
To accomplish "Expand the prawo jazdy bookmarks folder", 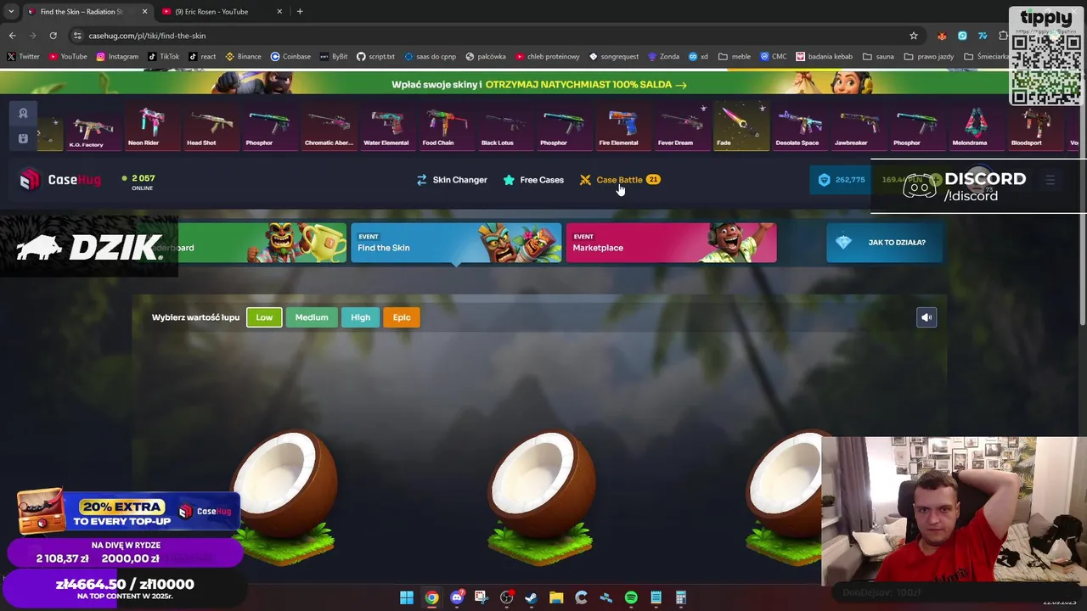I will point(929,57).
